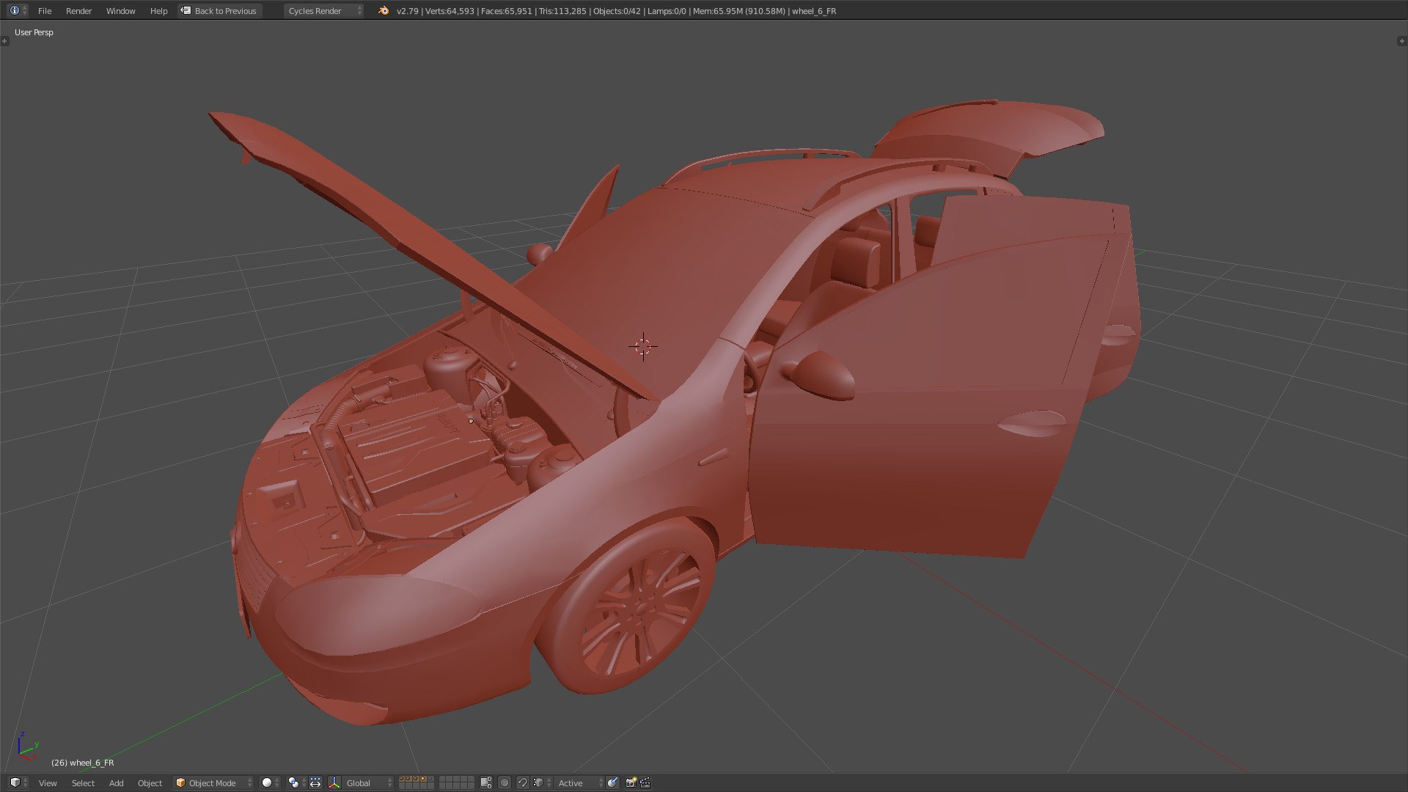Open the Render menu
Image resolution: width=1408 pixels, height=792 pixels.
click(x=78, y=11)
